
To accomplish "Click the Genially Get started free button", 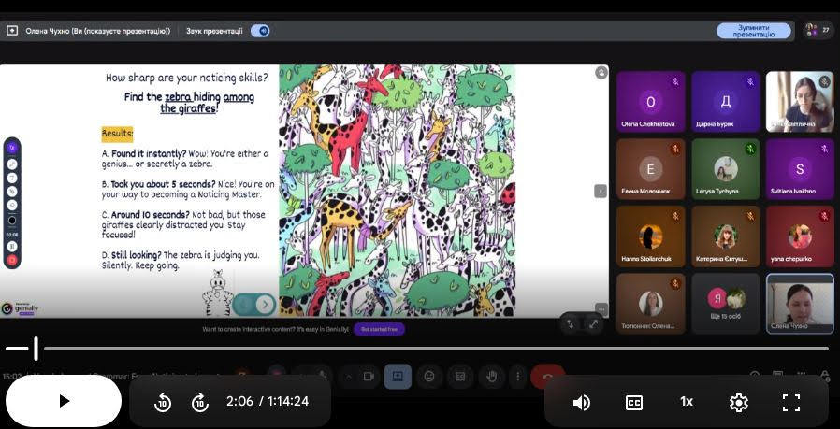I will 378,329.
